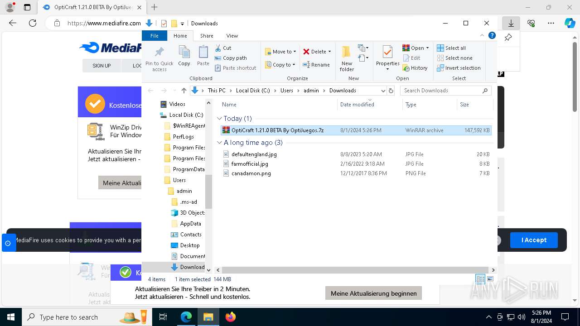580x326 pixels.
Task: Switch to the Share ribbon tab
Action: pos(207,36)
